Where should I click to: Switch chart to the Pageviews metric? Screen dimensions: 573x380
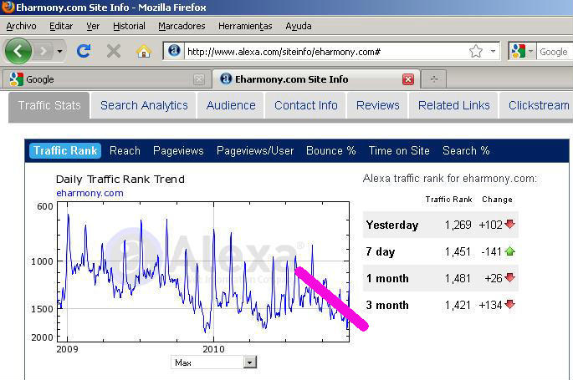(178, 150)
